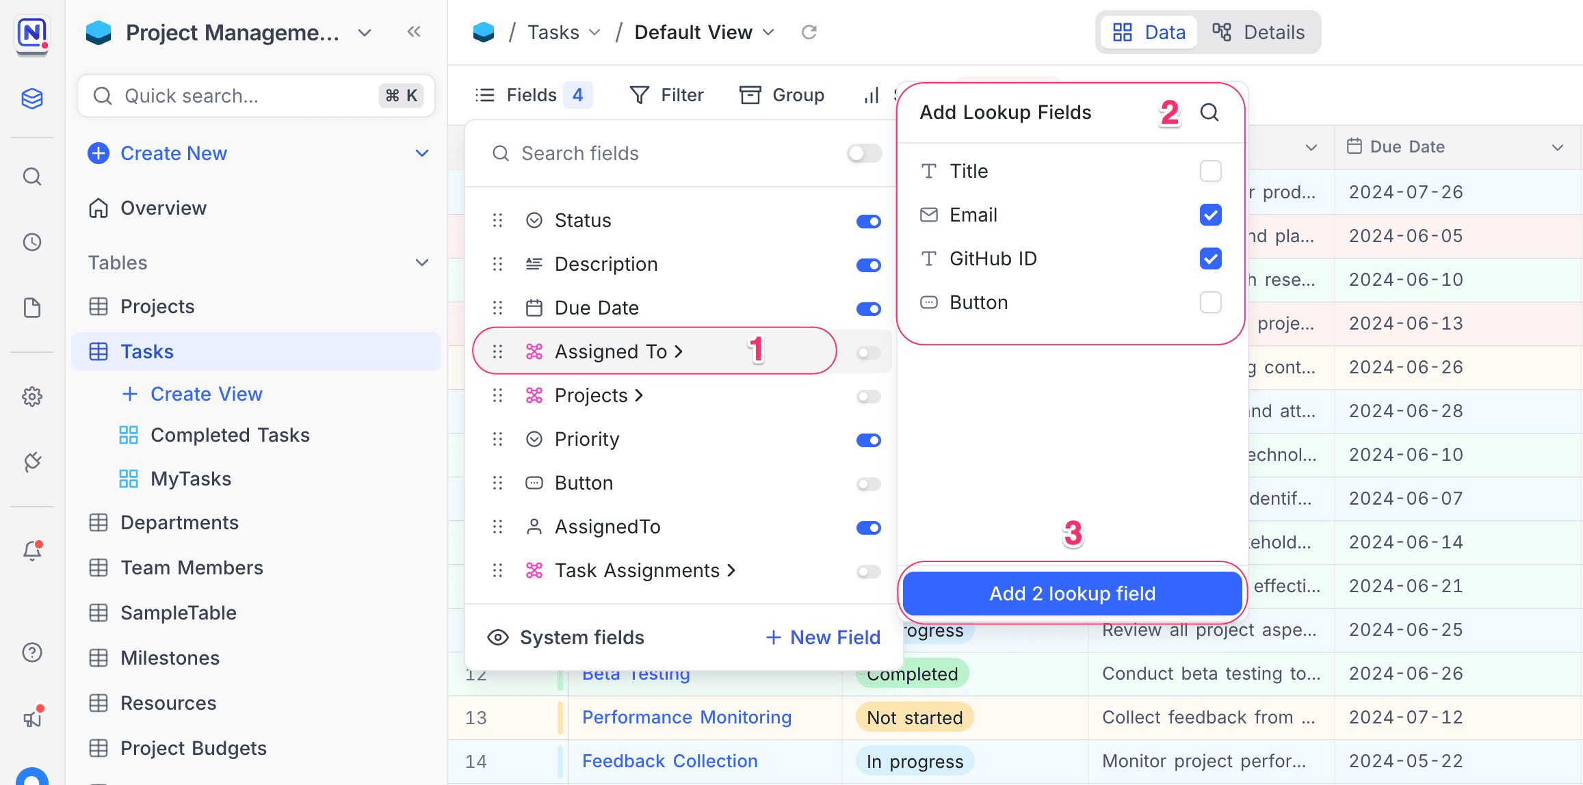Screen dimensions: 1583x785
Task: Open the settings gear in sidebar
Action: pyautogui.click(x=32, y=397)
